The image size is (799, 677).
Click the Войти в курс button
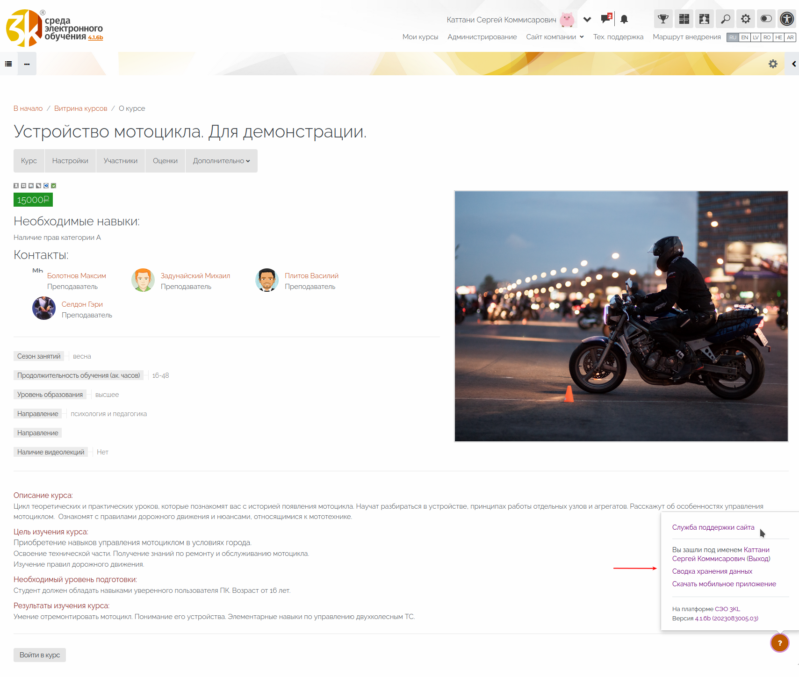click(x=40, y=655)
